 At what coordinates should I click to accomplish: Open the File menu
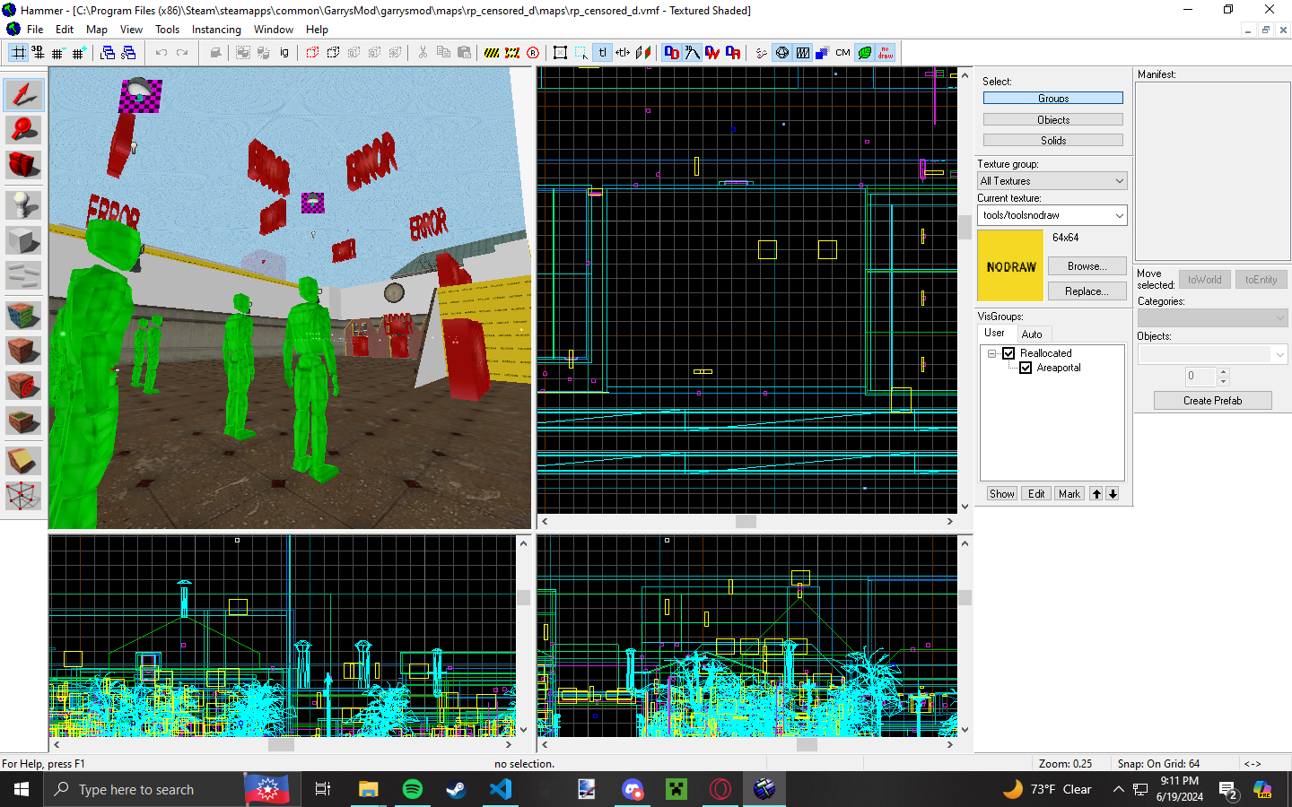pos(35,30)
